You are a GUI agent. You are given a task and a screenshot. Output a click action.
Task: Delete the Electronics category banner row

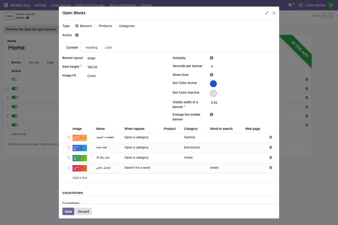click(271, 148)
